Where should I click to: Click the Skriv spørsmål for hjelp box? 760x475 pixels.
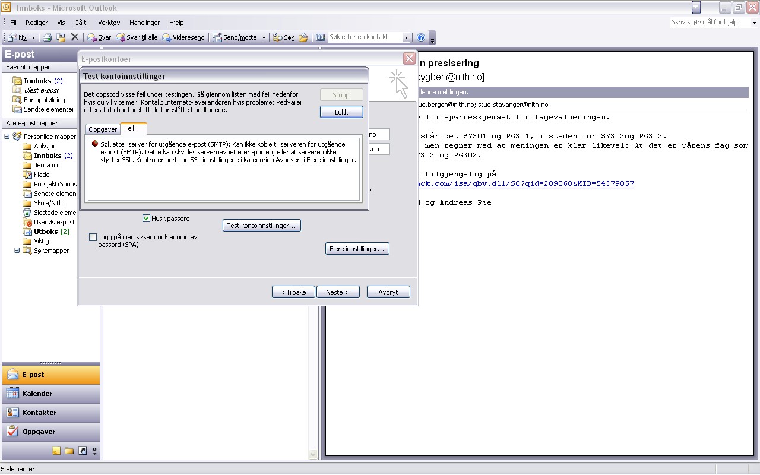(710, 22)
